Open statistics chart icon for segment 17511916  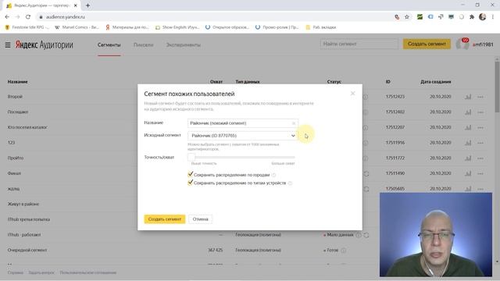(468, 143)
